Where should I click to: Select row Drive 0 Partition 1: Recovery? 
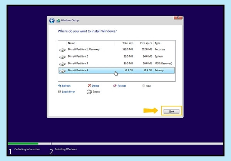click(117, 49)
